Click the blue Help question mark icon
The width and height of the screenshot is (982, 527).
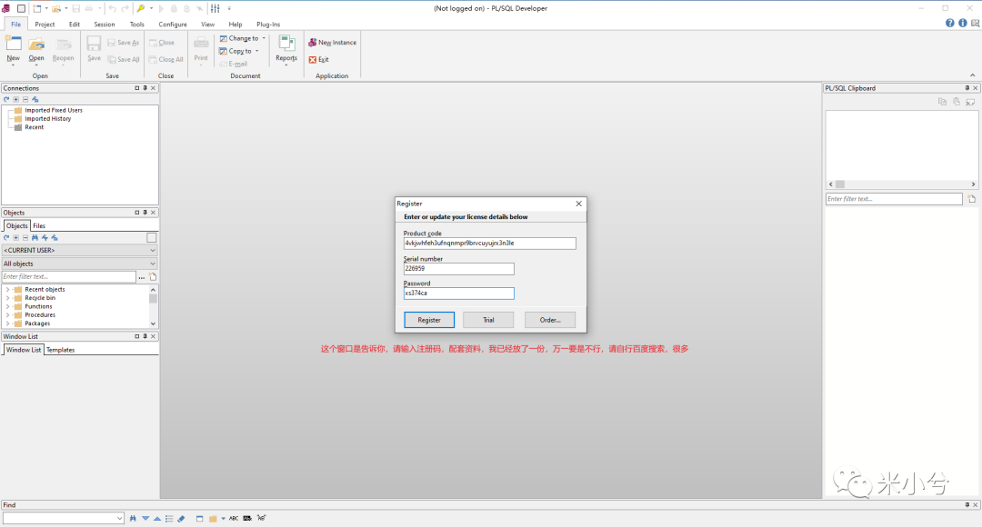[x=950, y=23]
